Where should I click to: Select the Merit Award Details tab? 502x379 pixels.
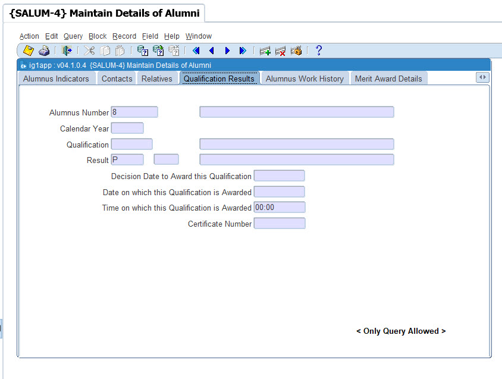[x=388, y=79]
